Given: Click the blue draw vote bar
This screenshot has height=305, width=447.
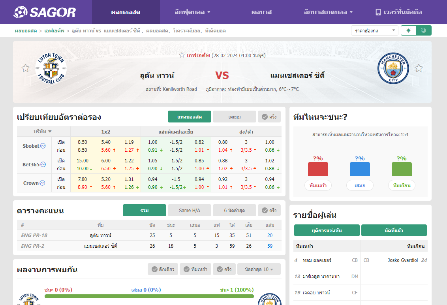Looking at the screenshot, I should [360, 169].
